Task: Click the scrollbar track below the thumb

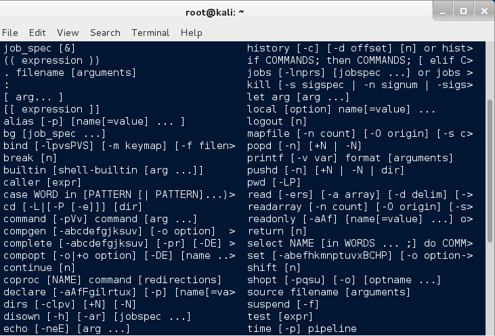Action: pos(490,289)
